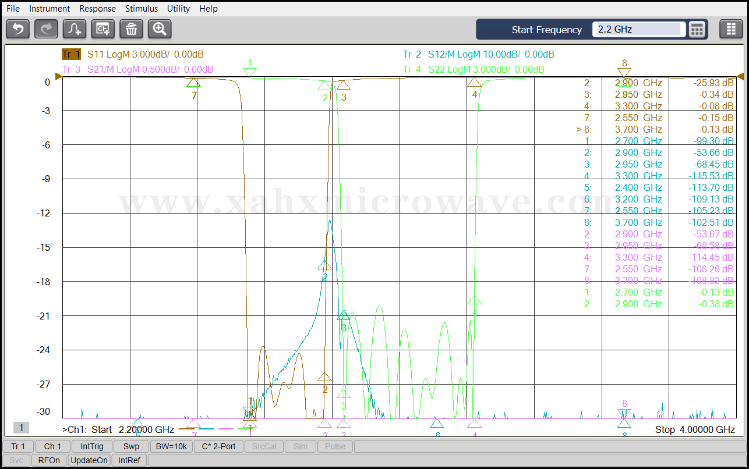Click the trash delete toolbar icon
Image resolution: width=749 pixels, height=469 pixels.
coord(132,29)
